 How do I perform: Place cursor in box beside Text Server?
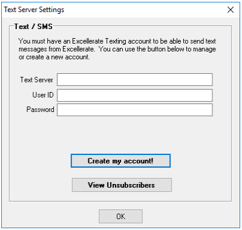click(135, 80)
